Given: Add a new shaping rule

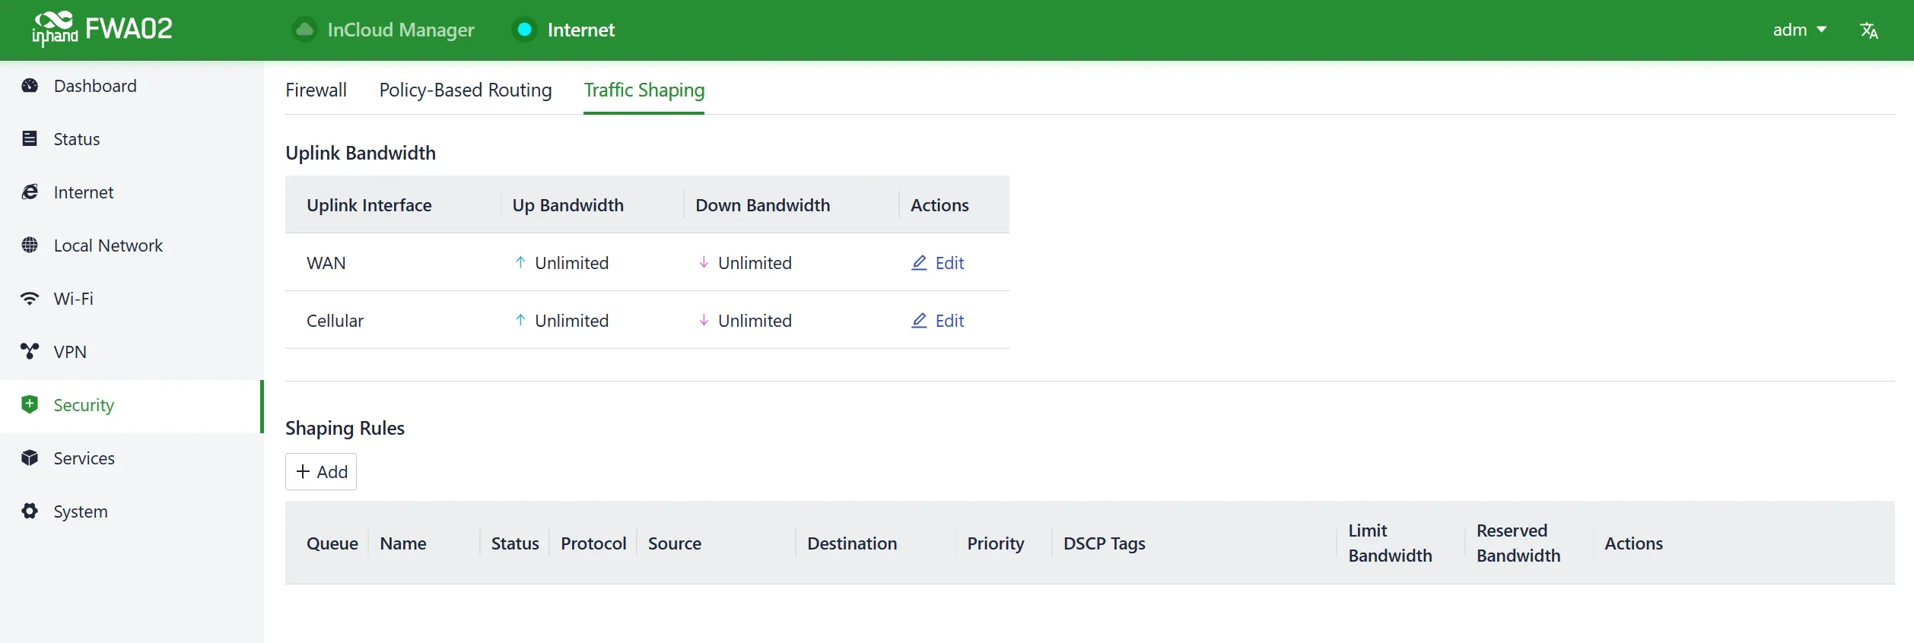Looking at the screenshot, I should click(x=321, y=472).
